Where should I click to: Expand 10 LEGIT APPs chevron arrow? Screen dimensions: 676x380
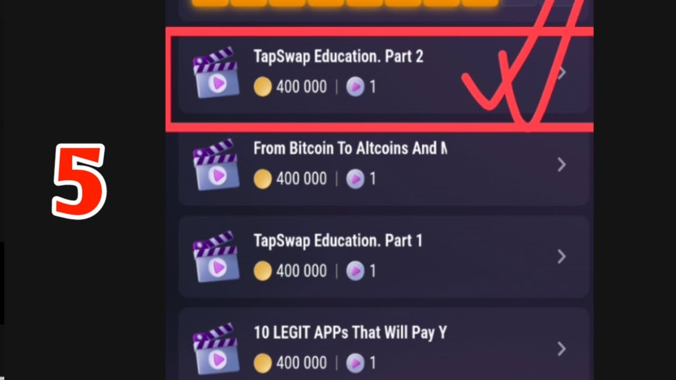pos(561,348)
